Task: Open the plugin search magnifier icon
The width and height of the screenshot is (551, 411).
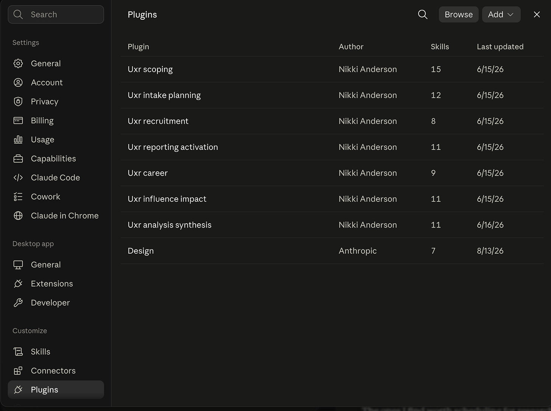Action: [x=423, y=14]
